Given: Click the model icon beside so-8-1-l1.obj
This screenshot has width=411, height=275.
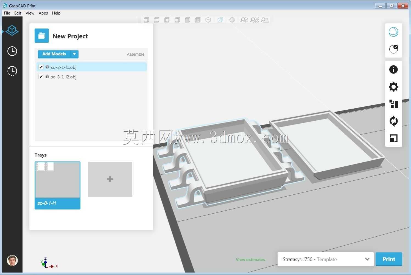Looking at the screenshot, I should [47, 67].
